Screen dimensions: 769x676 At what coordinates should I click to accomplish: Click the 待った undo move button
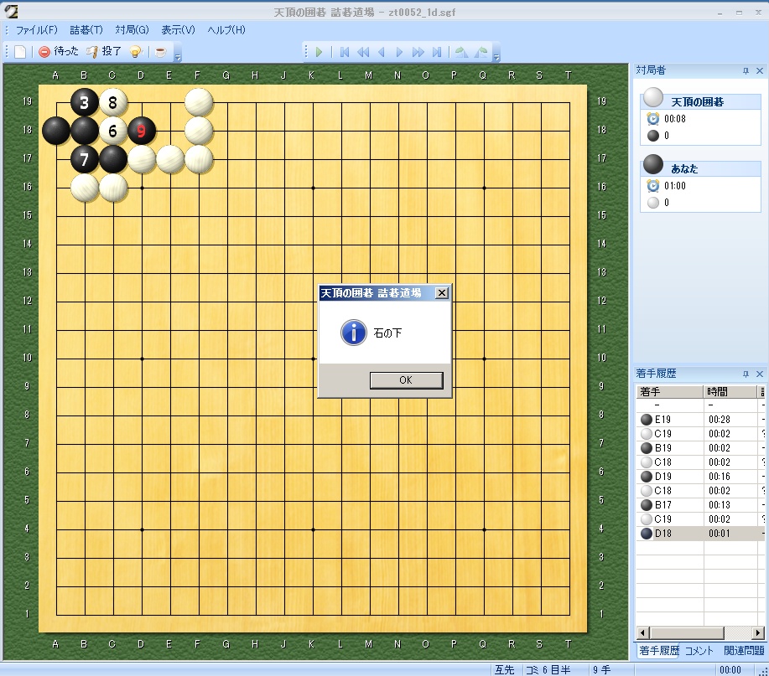pyautogui.click(x=59, y=51)
